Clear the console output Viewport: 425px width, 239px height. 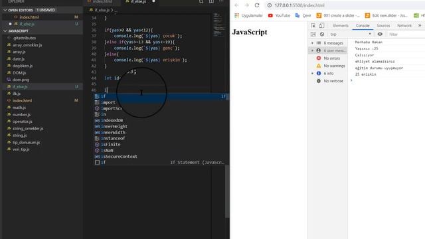(322, 34)
